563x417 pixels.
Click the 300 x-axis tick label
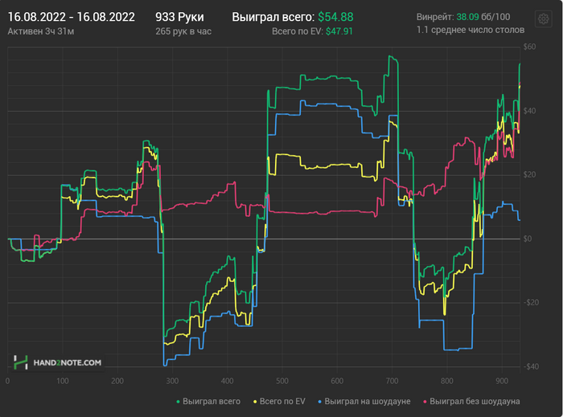click(172, 381)
